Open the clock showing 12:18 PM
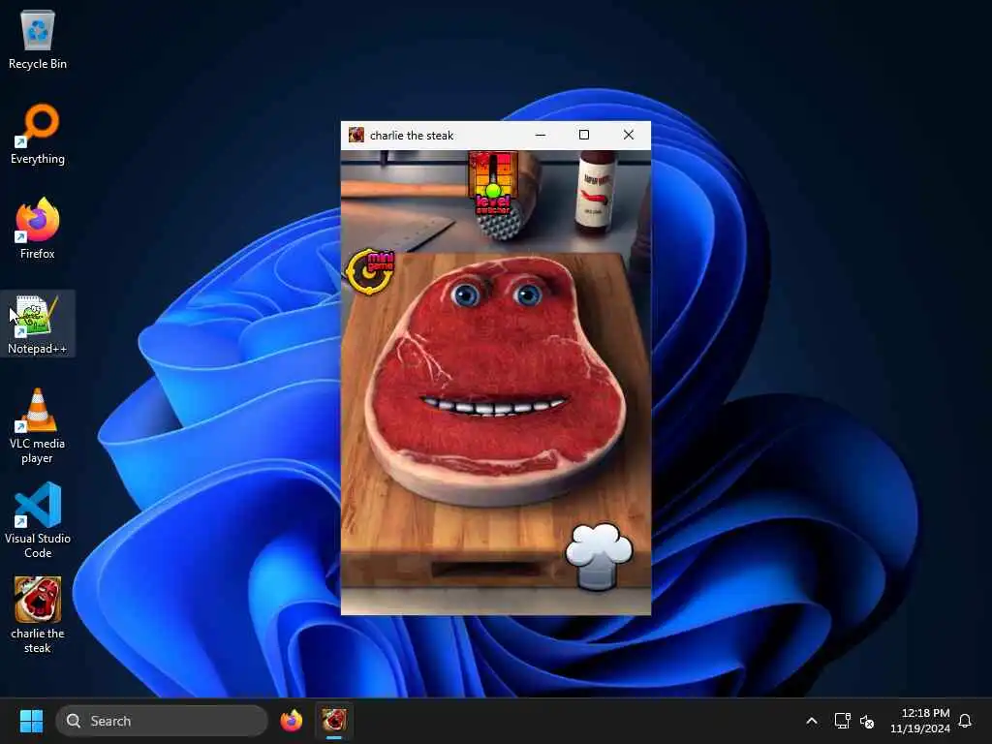Image resolution: width=992 pixels, height=744 pixels. tap(919, 721)
